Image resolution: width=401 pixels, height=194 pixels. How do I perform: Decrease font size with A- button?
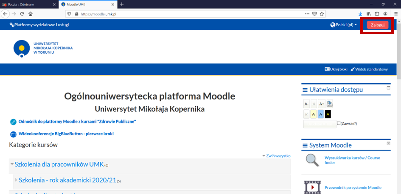[x=306, y=104]
